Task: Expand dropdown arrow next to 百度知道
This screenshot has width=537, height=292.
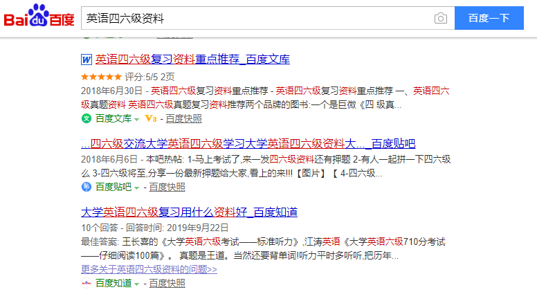Action: 136,284
